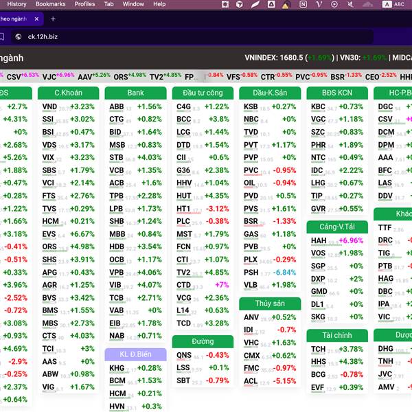Click the Đầu tư công sector header

203,93
